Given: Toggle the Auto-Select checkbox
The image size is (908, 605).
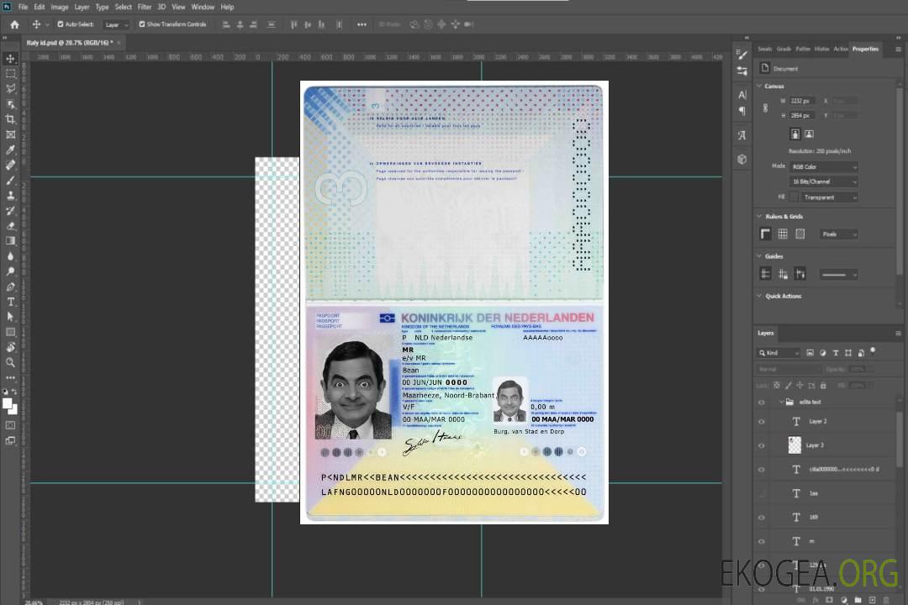Looking at the screenshot, I should 61,24.
